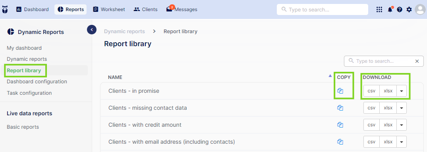The width and height of the screenshot is (427, 152).
Task: Focus the top global search field
Action: [323, 9]
